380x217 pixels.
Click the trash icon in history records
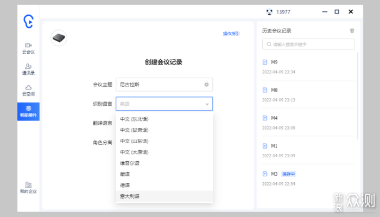[352, 31]
